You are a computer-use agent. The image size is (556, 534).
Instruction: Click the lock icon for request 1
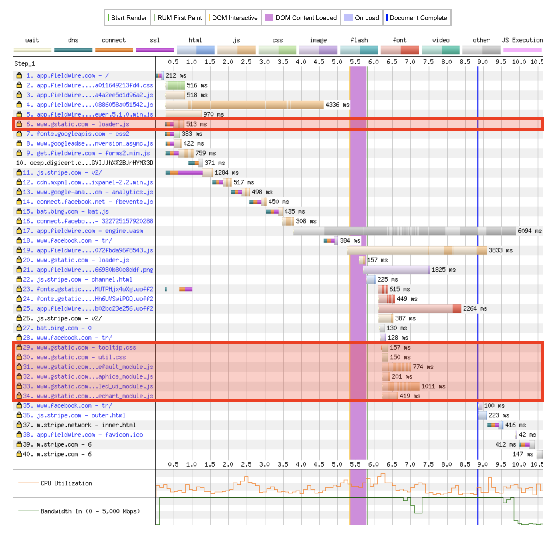click(x=19, y=75)
